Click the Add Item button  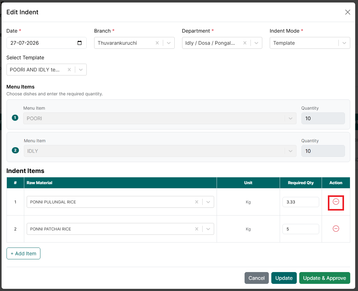pyautogui.click(x=24, y=253)
